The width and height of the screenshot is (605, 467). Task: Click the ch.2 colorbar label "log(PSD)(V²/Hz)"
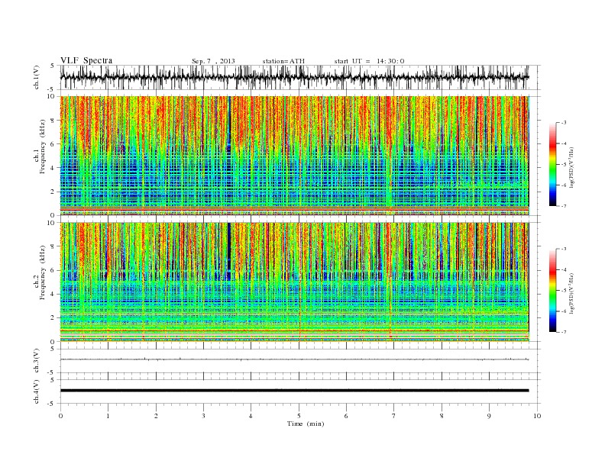571,293
